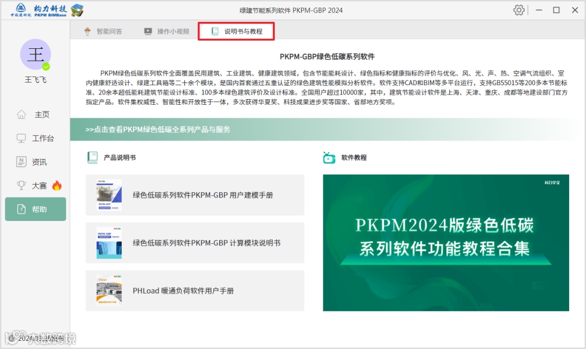Image resolution: width=586 pixels, height=349 pixels.
Task: Click the user avatar 王
Action: coord(35,54)
